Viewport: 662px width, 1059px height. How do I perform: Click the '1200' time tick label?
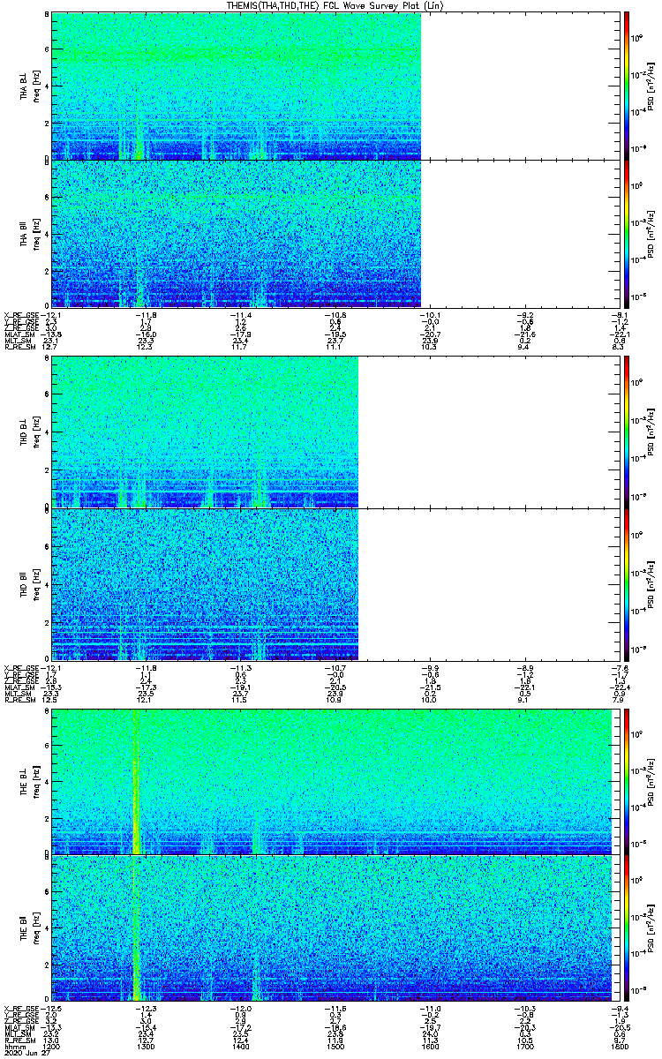pos(52,1046)
